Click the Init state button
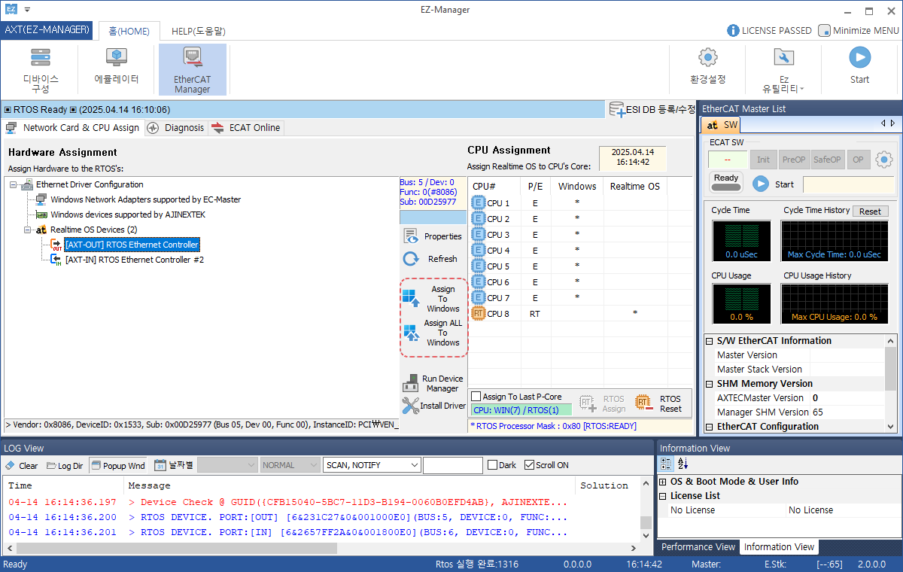 pos(763,160)
